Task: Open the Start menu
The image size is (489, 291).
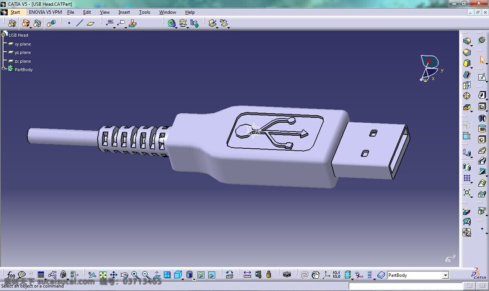Action: pos(15,12)
